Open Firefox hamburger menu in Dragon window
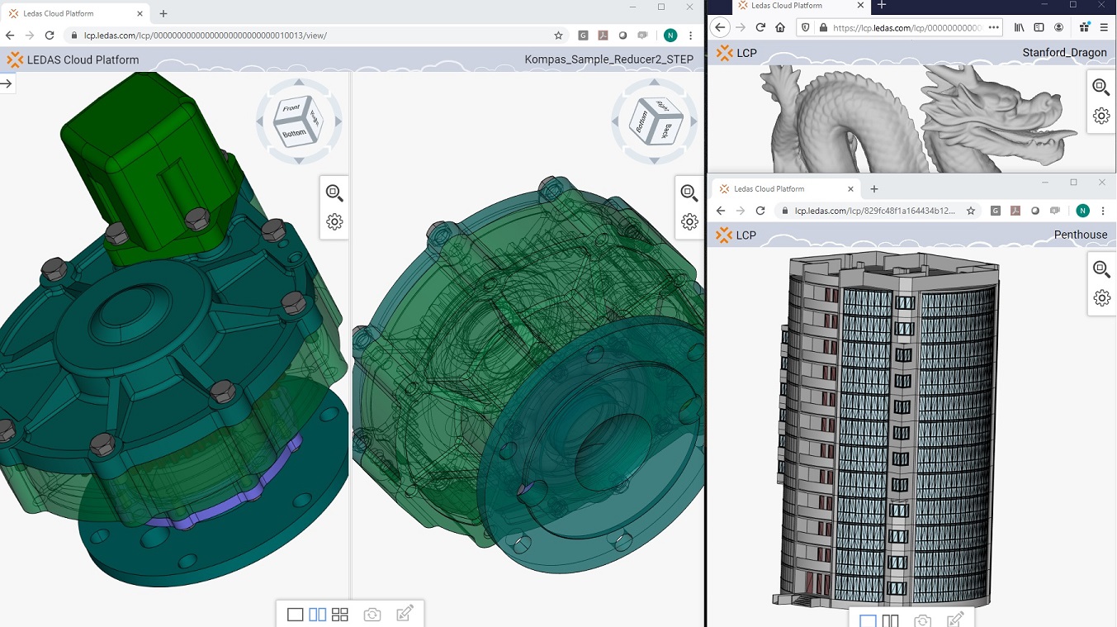Screen dimensions: 1117x627 [1104, 27]
